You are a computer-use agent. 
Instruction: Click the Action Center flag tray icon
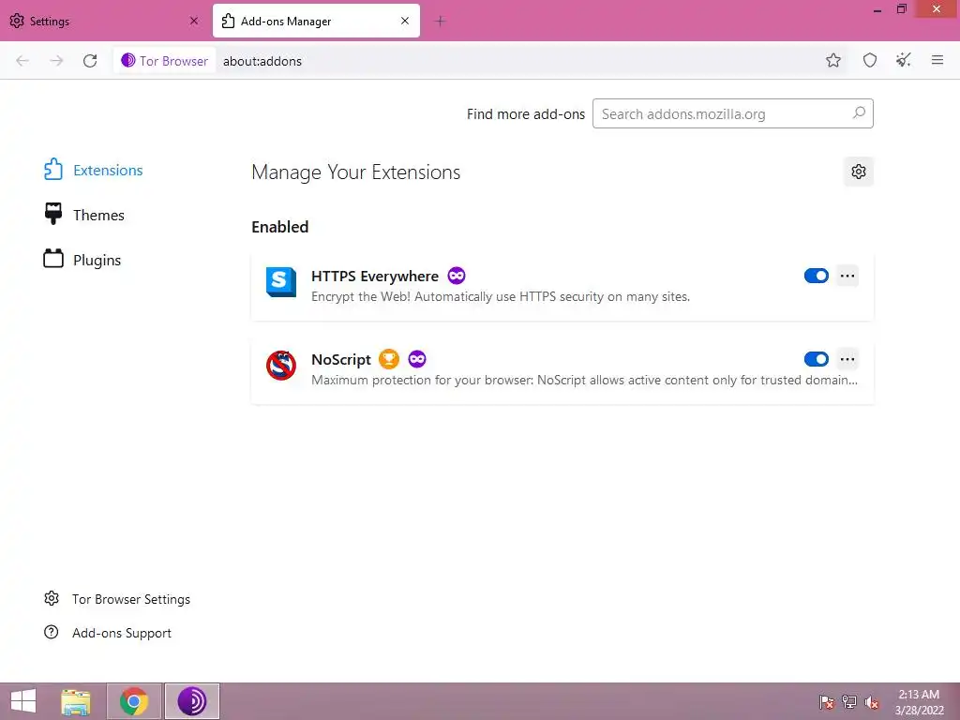tap(826, 702)
